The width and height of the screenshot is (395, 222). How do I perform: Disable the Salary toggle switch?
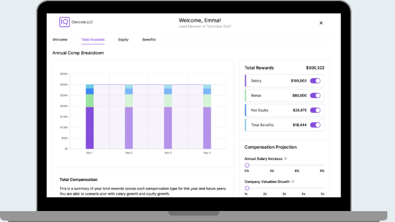pos(315,81)
